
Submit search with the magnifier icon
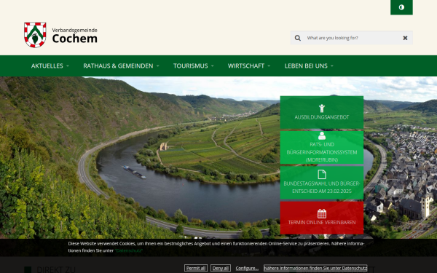click(298, 38)
